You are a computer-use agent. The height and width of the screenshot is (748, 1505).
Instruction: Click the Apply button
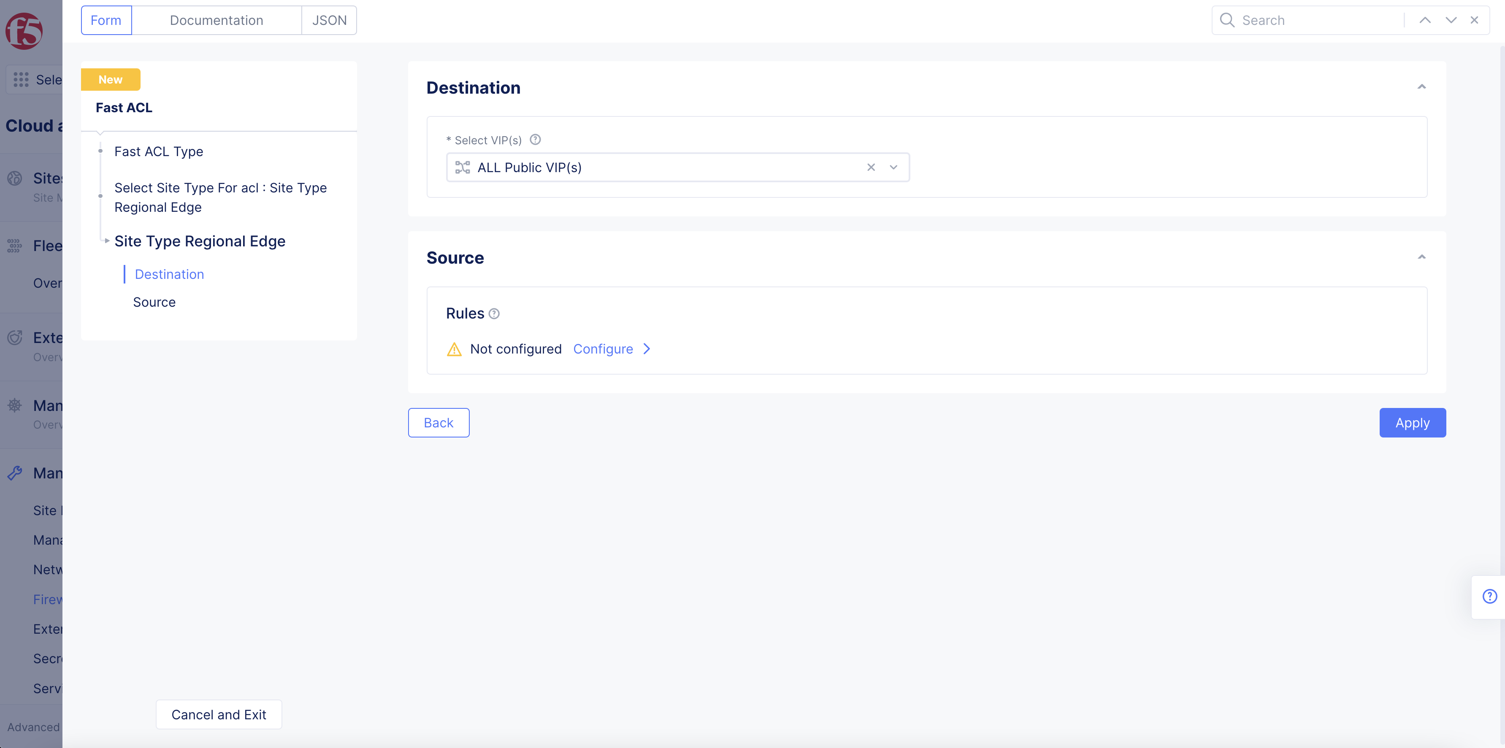(1412, 422)
